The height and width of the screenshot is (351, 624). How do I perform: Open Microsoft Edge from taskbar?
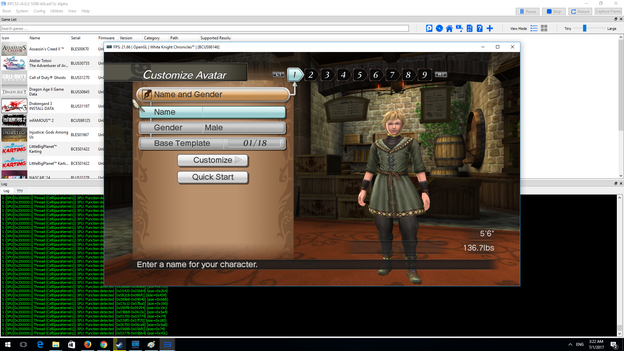point(40,344)
